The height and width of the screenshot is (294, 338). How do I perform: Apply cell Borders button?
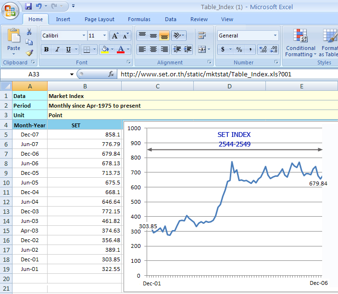(x=87, y=49)
